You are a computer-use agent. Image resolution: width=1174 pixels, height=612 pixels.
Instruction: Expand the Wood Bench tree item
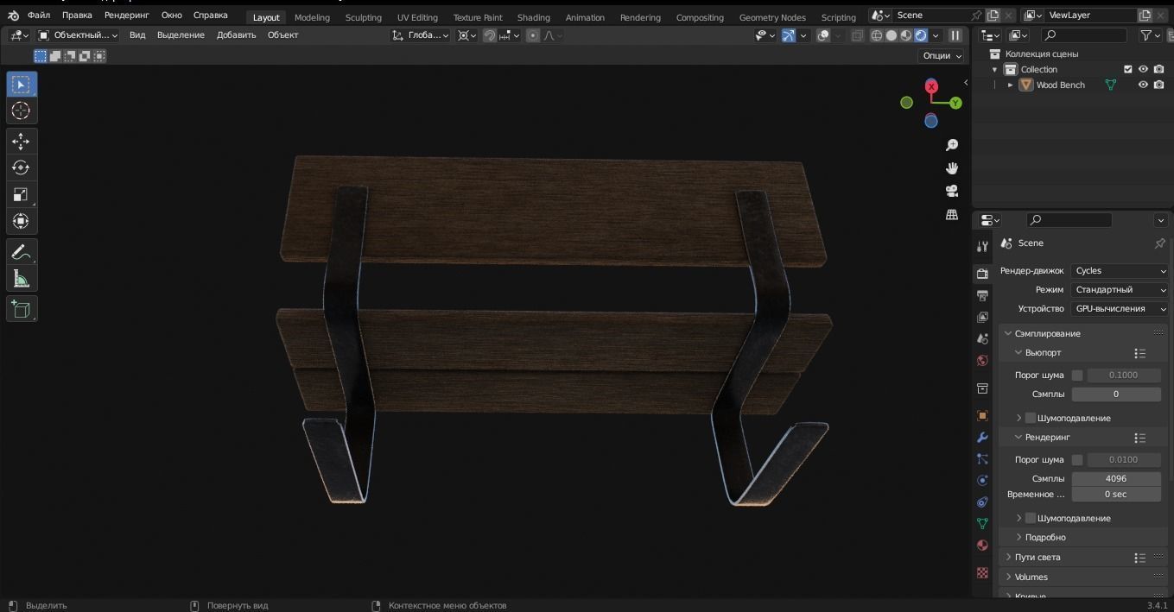click(1011, 85)
